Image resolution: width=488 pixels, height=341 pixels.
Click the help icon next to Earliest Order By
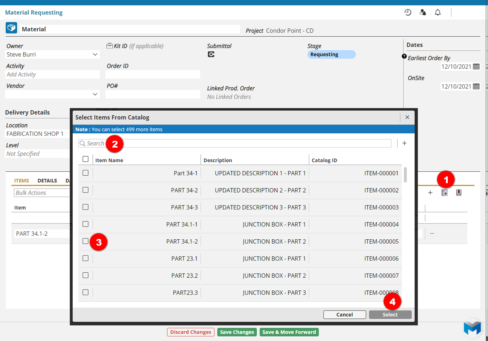tap(404, 56)
